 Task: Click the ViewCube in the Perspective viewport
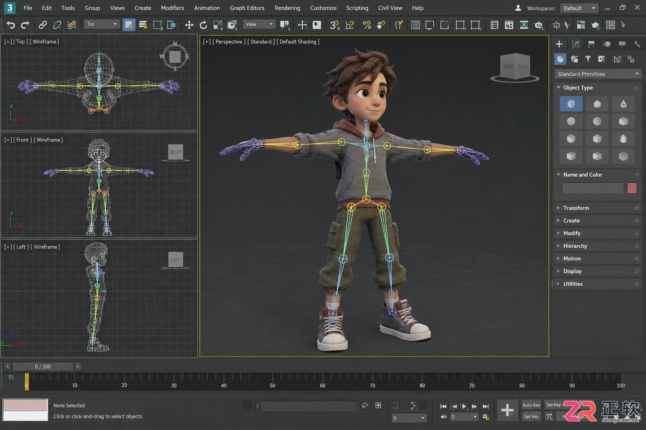coord(515,67)
